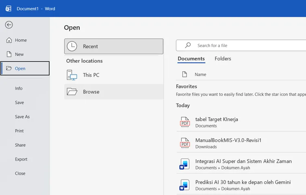Click the New blank page icon

click(9, 54)
